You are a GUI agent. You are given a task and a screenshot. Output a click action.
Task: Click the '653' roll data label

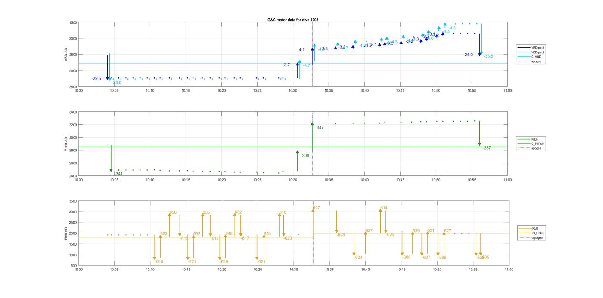pyautogui.click(x=164, y=234)
